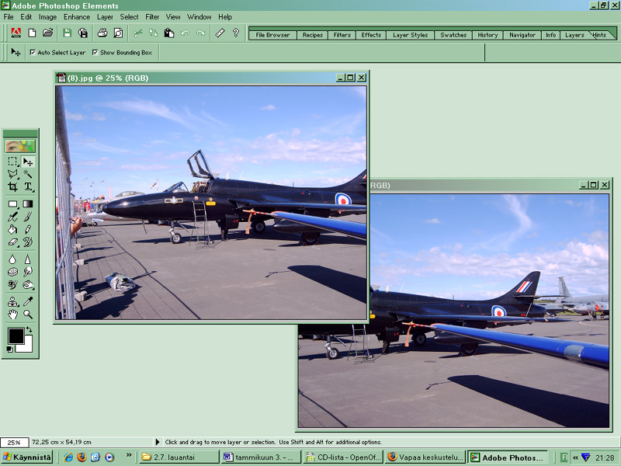Create a new file with the New icon
621x466 pixels.
[x=32, y=33]
